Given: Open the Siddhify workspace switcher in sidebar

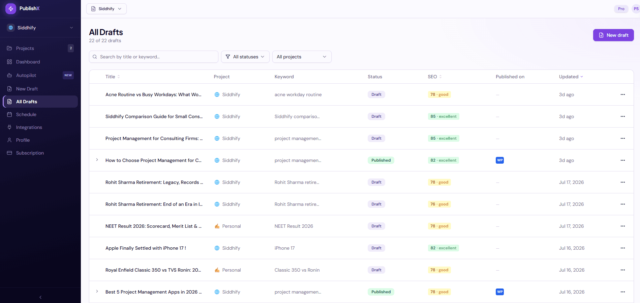Looking at the screenshot, I should click(x=40, y=28).
